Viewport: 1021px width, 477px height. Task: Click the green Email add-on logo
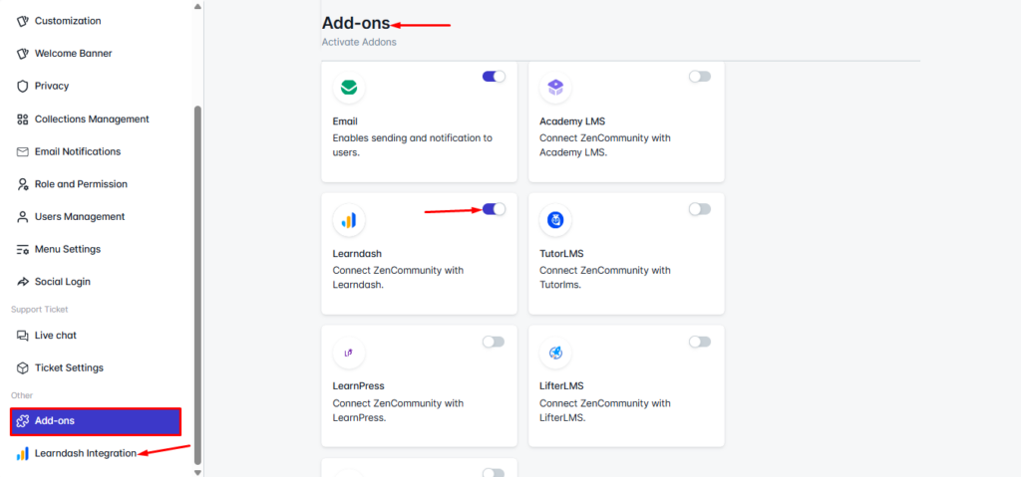349,88
